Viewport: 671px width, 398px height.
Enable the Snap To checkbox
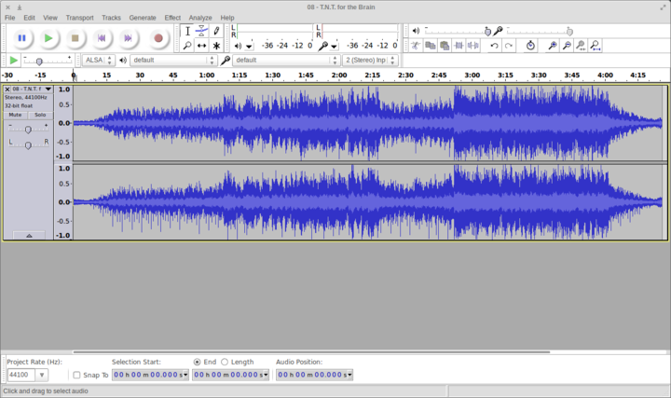(x=76, y=375)
